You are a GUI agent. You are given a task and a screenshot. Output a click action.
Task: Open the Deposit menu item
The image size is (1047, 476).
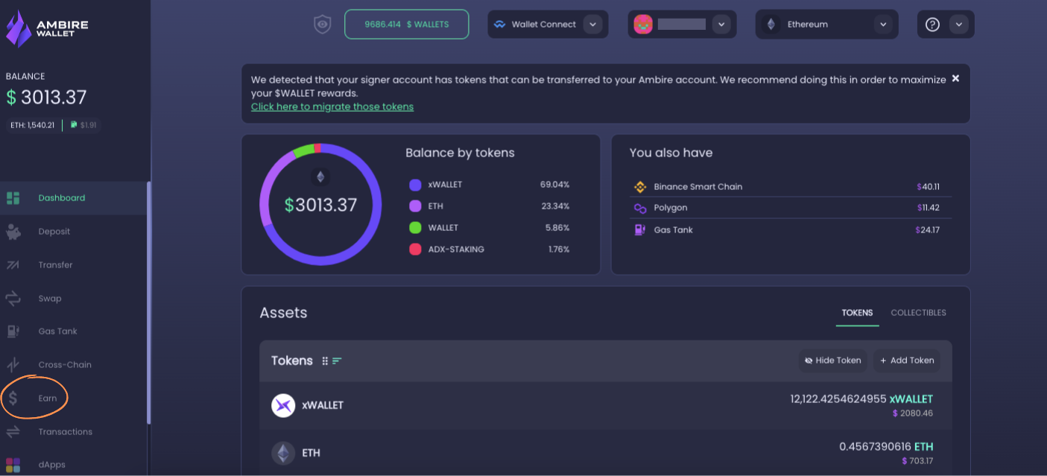click(74, 232)
